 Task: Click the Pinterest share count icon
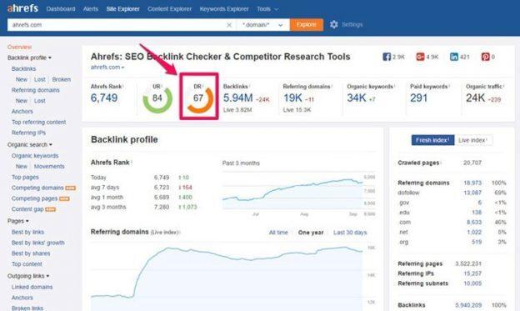coord(485,57)
